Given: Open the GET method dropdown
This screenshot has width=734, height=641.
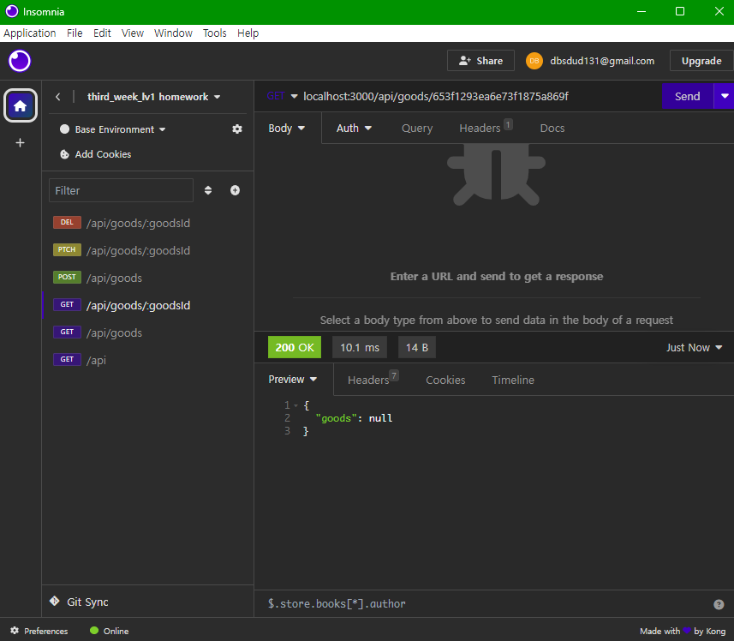Looking at the screenshot, I should (x=283, y=97).
